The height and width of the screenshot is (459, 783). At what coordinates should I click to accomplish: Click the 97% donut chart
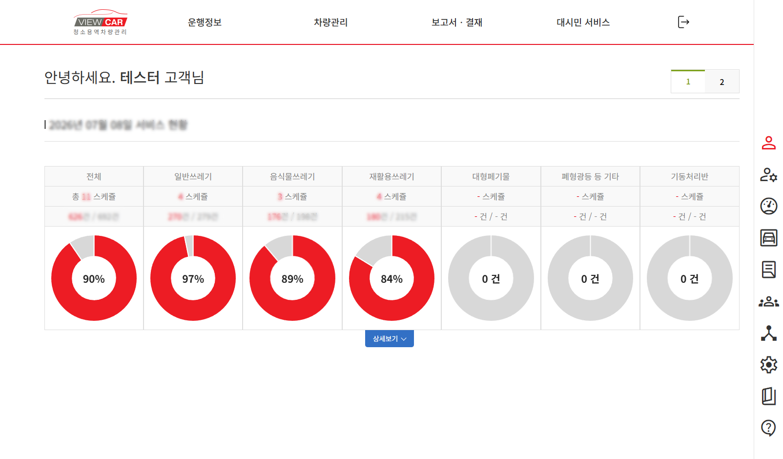[x=193, y=278]
